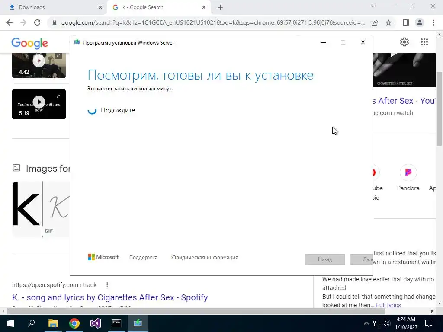This screenshot has width=443, height=332.
Task: Reload the Google Search page
Action: click(37, 22)
